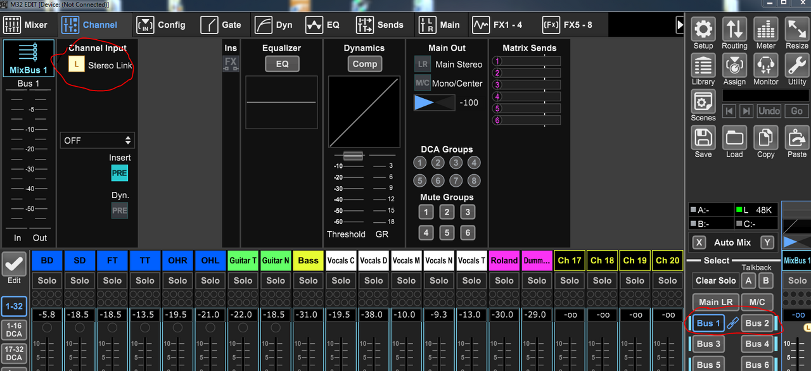This screenshot has height=371, width=811.
Task: Click the Auto Mix Y button
Action: [767, 242]
